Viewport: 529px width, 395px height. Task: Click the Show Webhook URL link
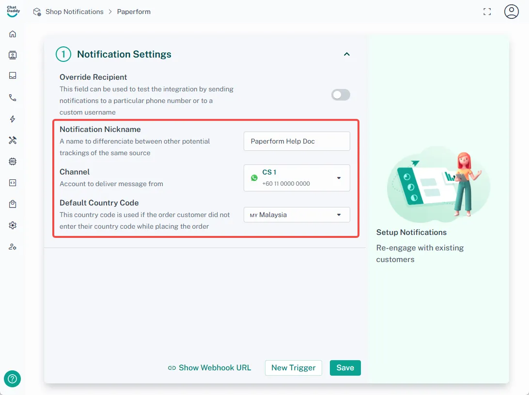point(210,368)
